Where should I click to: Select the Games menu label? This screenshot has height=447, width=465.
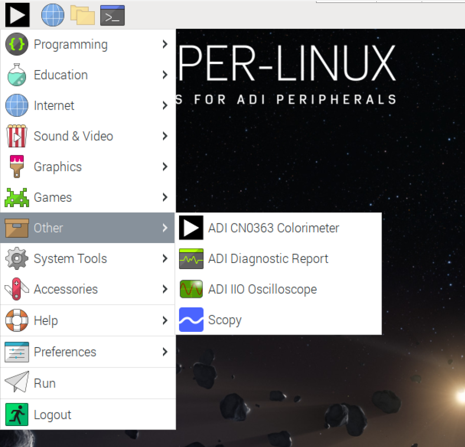pos(53,198)
